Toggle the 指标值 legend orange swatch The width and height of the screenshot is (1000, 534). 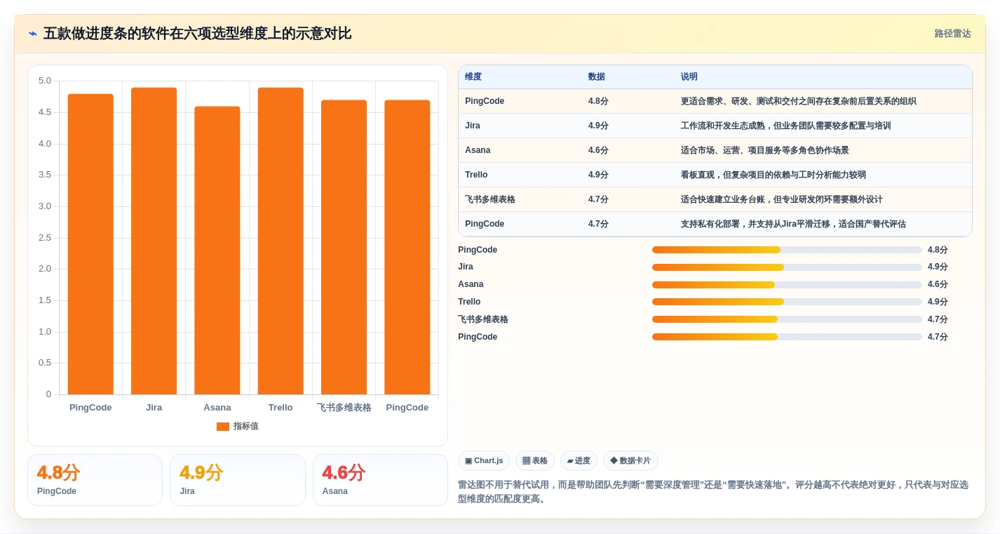click(x=223, y=427)
